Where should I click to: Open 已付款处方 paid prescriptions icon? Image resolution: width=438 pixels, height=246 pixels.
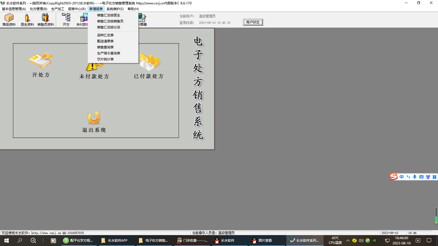coord(149,62)
